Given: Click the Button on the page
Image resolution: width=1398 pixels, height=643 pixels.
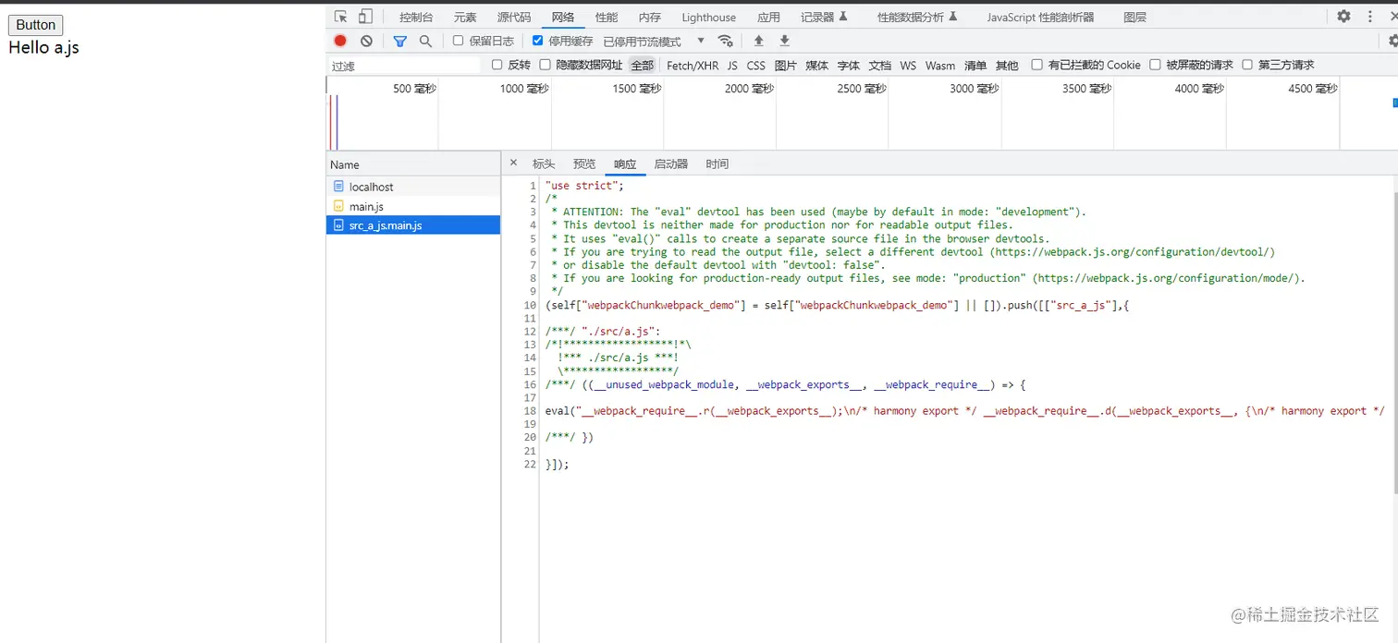Looking at the screenshot, I should point(36,25).
